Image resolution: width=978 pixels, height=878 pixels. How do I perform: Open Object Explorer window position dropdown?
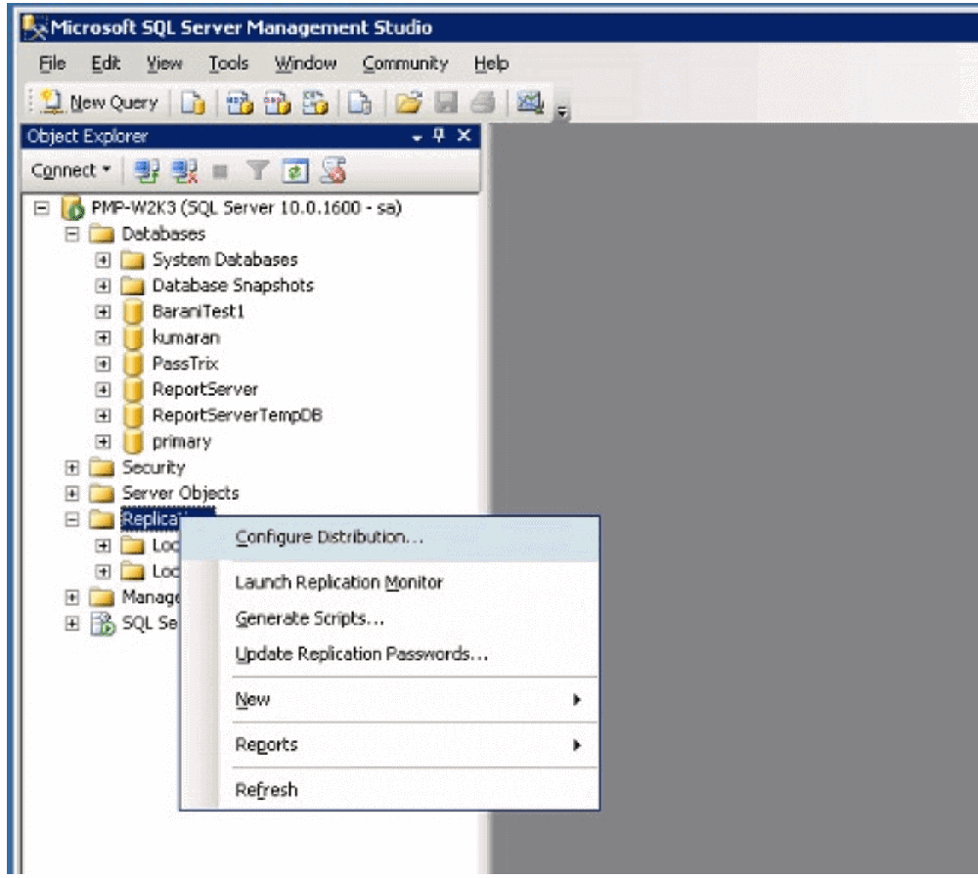point(417,137)
